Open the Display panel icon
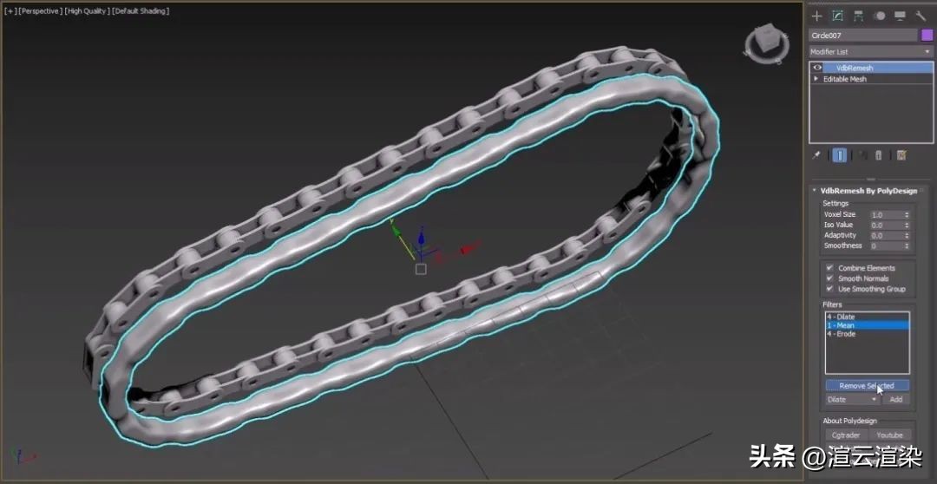 click(x=900, y=16)
